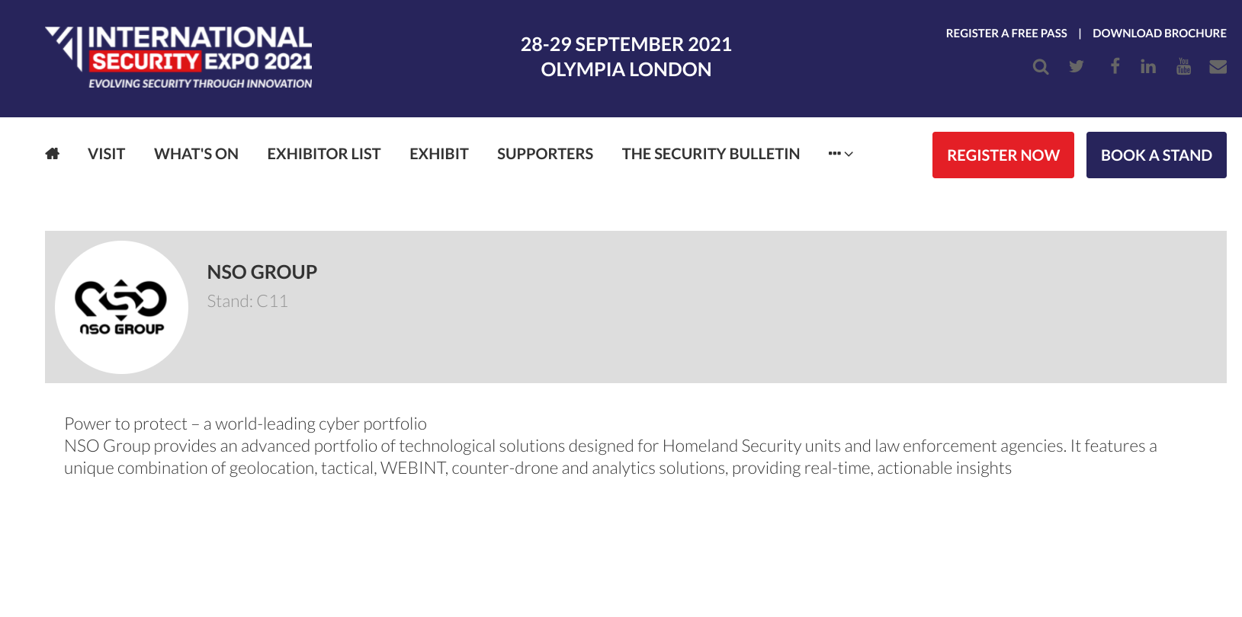Click the International Security Expo 2021 logo
1242x617 pixels.
178,58
